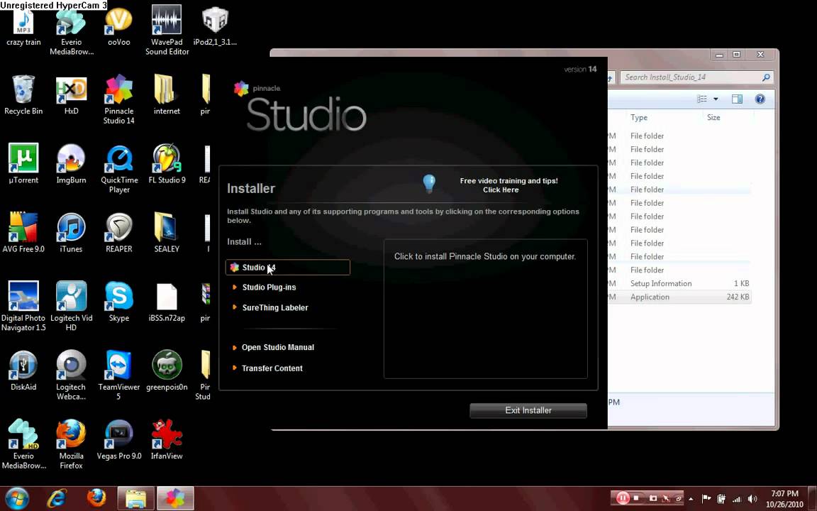Select SEALEY folder on desktop
This screenshot has width=817, height=511.
[x=167, y=233]
